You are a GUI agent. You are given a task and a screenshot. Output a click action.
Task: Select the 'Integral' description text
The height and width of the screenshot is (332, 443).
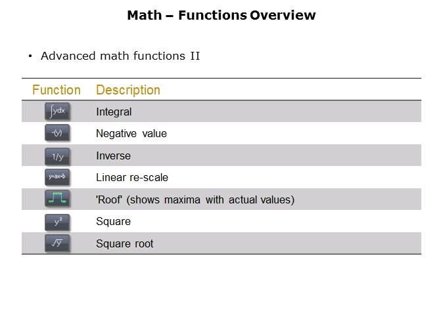pyautogui.click(x=114, y=112)
